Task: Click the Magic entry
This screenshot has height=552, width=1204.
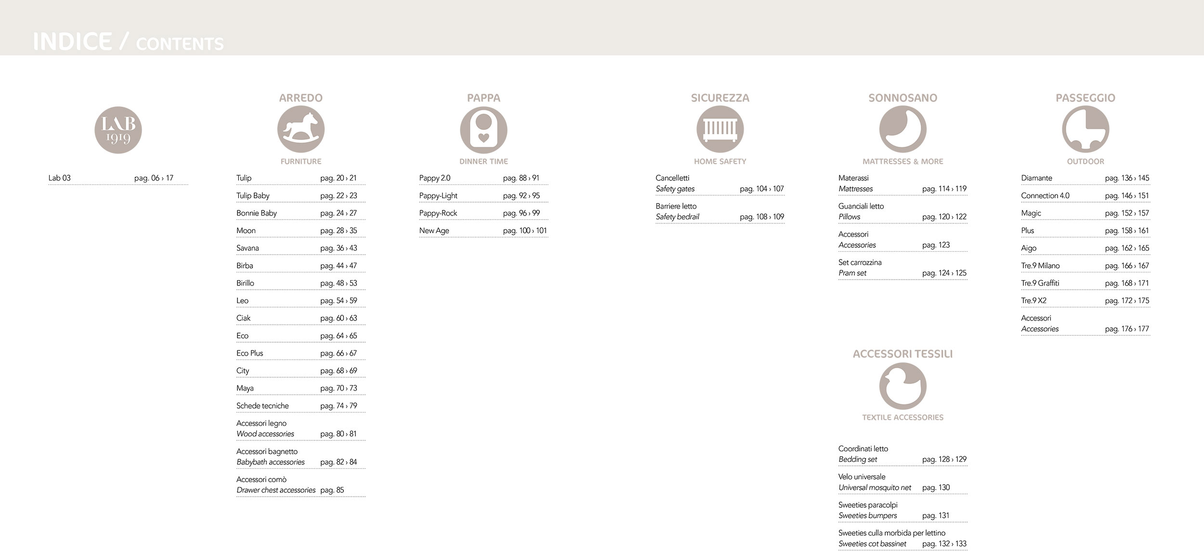Action: (x=1086, y=213)
